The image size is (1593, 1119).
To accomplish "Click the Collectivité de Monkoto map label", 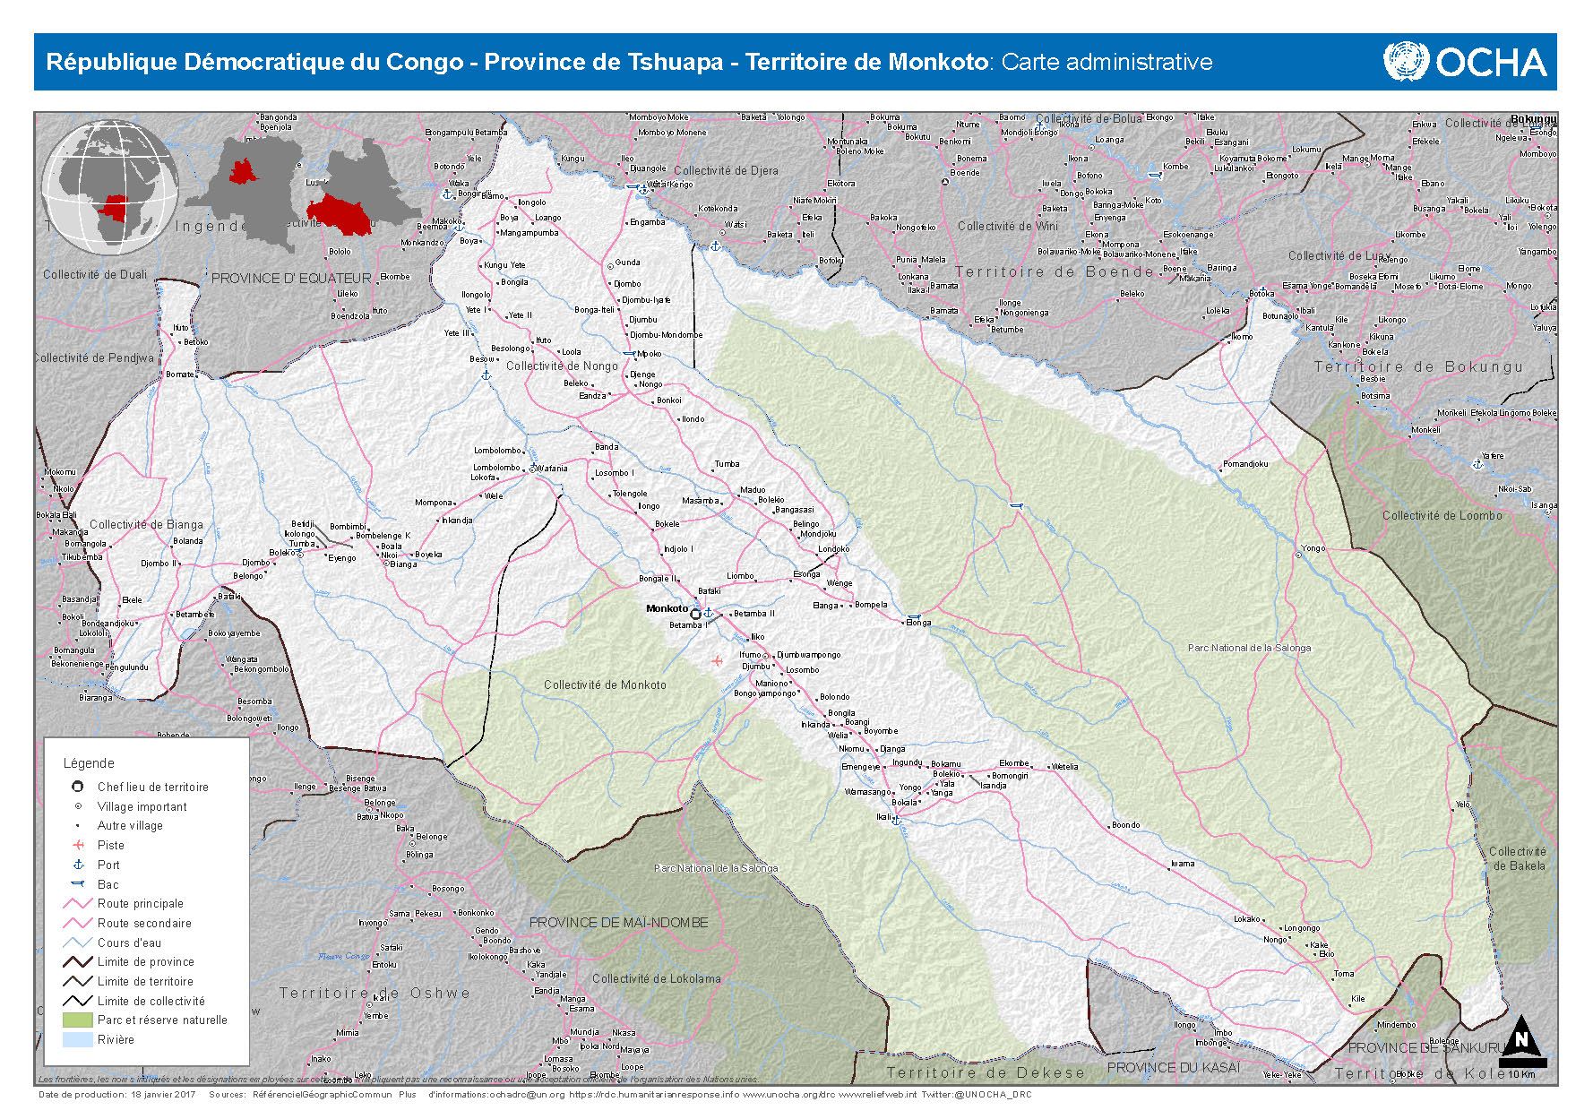I will click(605, 685).
